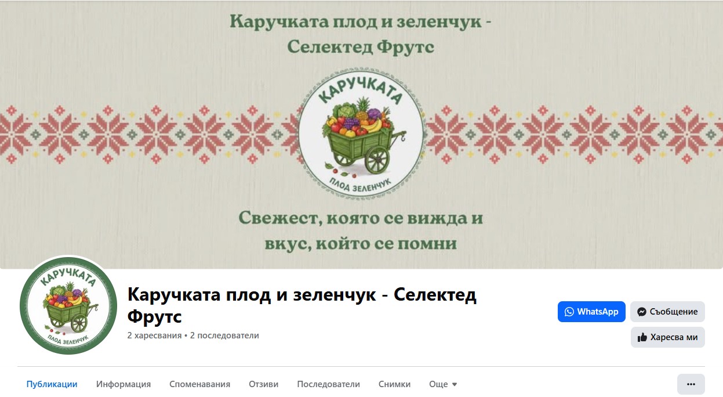The image size is (723, 397).
Task: Open the three-dot more options menu
Action: coord(691,384)
